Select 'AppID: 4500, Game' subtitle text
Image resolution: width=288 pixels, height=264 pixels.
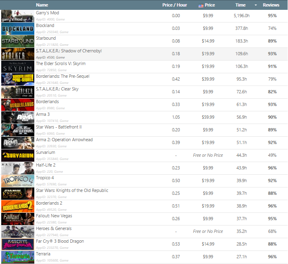click(x=50, y=57)
